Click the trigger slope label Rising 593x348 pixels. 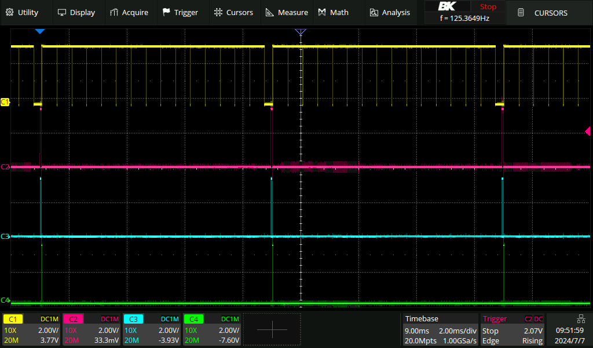point(533,341)
